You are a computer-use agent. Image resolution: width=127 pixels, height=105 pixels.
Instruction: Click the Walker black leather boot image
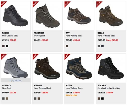click(111, 68)
